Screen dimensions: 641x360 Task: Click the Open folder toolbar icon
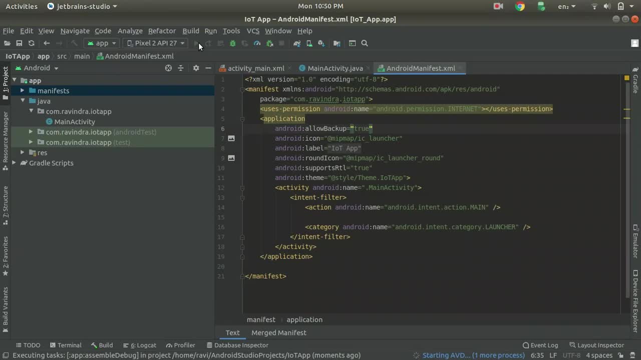tap(7, 43)
